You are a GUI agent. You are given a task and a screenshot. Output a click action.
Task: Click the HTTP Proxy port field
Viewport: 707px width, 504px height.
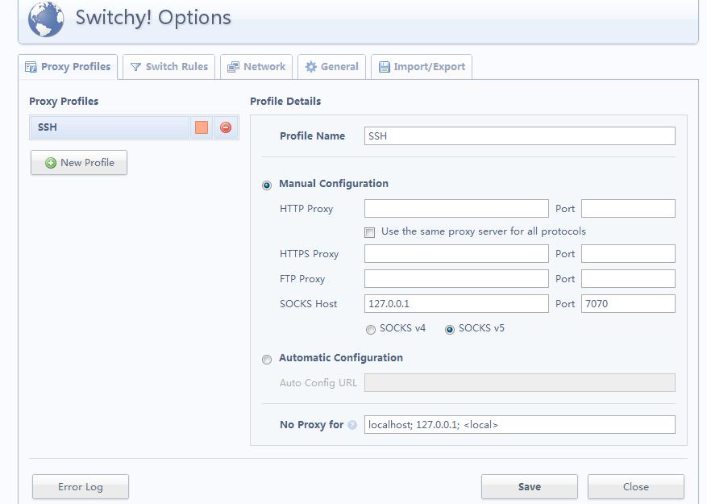point(628,209)
